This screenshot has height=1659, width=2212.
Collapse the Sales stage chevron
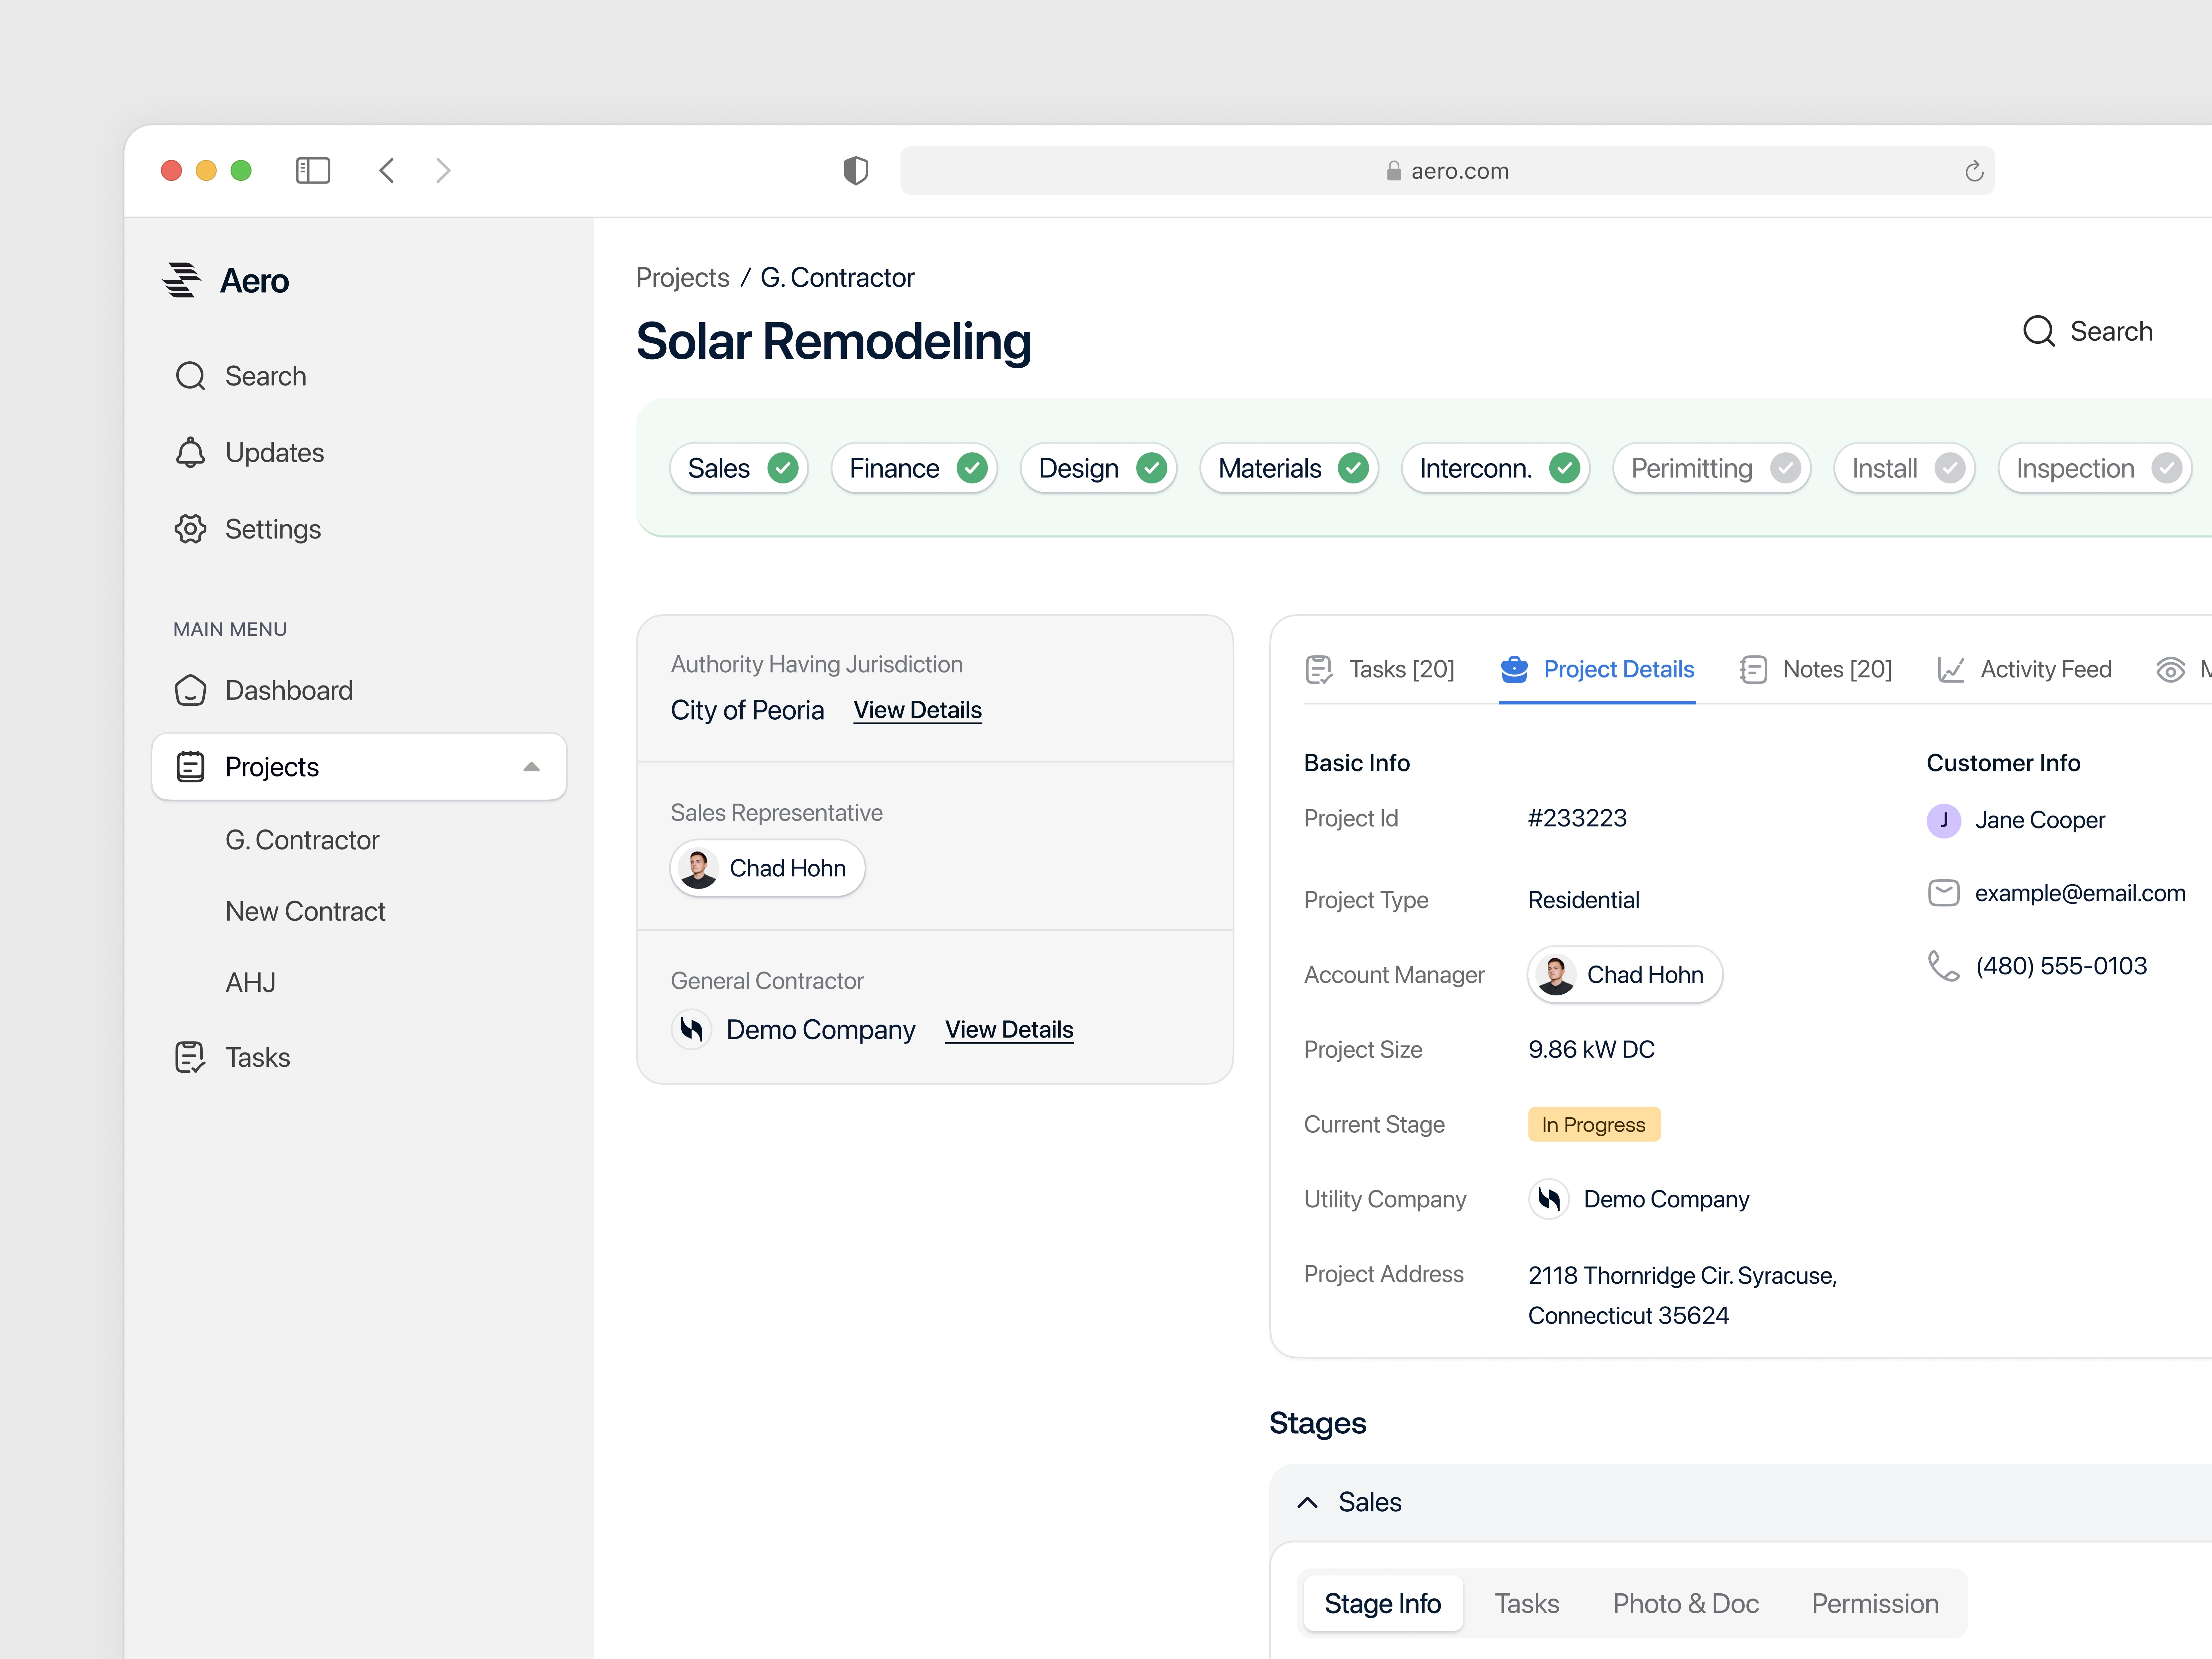click(1307, 1502)
